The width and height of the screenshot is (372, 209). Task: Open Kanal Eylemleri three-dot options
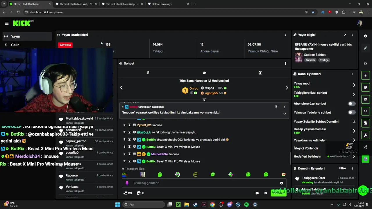(353, 74)
